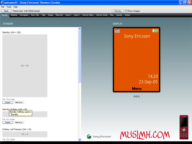The height and width of the screenshot is (144, 192).
Task: Click the application icon in title bar
Action: 2,2
